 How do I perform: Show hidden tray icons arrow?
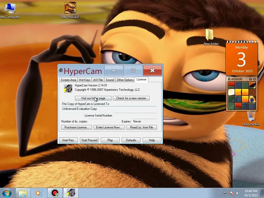(219, 193)
